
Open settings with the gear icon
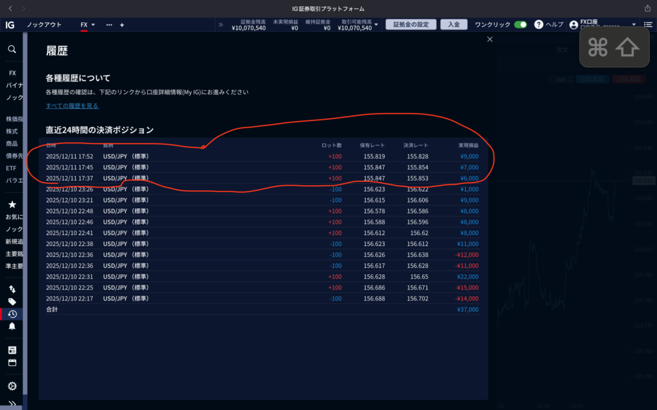(x=12, y=386)
